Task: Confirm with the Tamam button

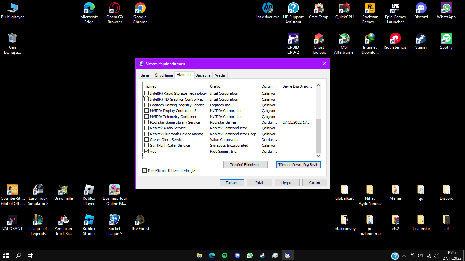Action: tap(232, 183)
